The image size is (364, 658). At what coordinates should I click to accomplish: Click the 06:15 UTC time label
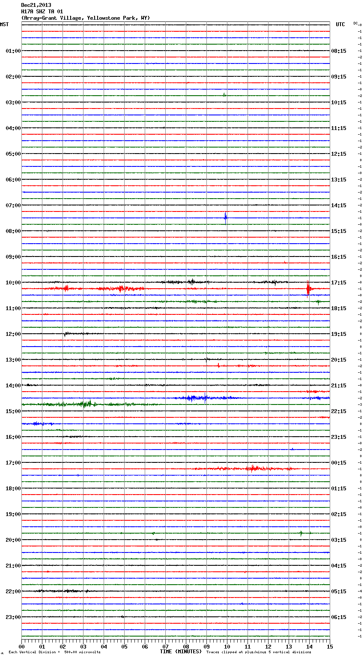point(339,617)
